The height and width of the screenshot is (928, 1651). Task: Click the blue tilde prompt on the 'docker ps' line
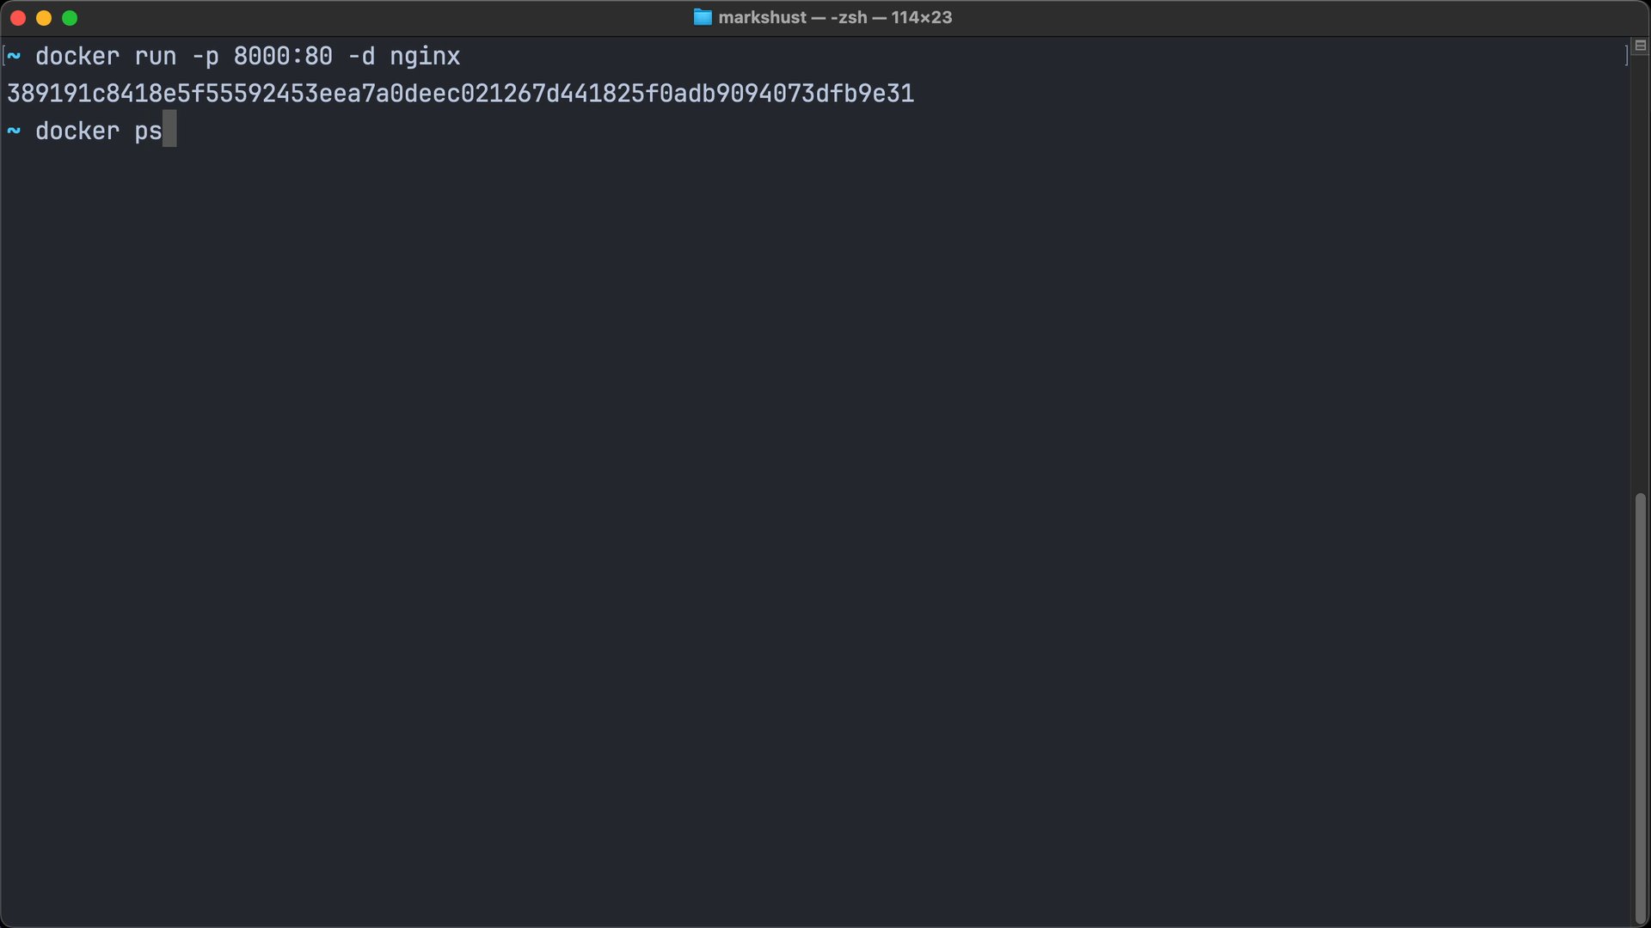(14, 131)
